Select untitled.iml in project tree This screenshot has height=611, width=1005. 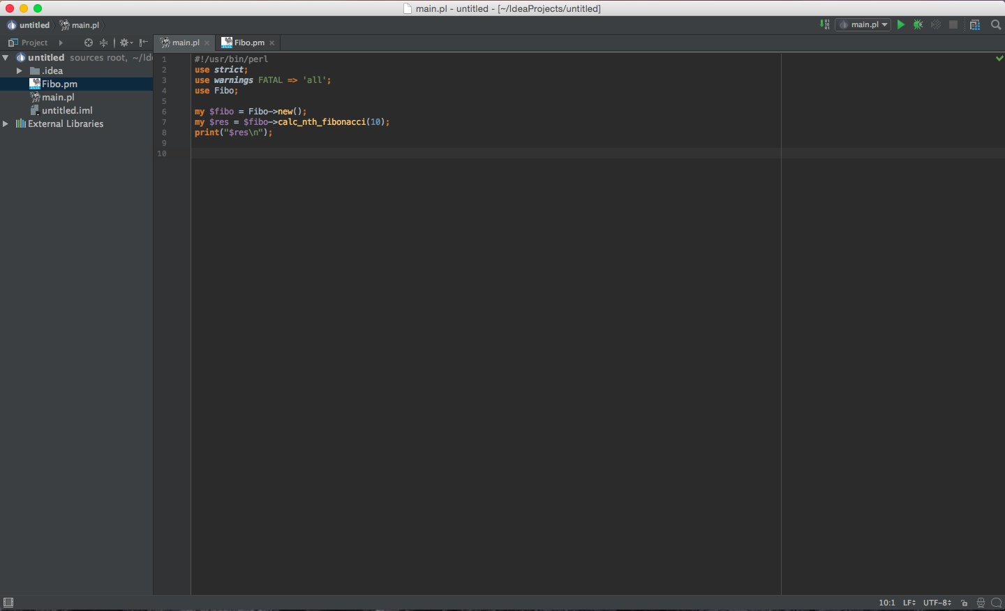coord(67,110)
